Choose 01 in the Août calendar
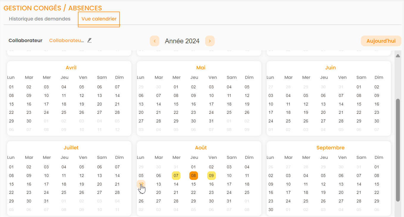 (194, 167)
